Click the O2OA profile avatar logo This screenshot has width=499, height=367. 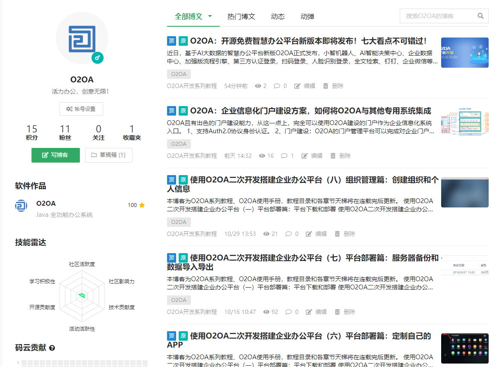(x=82, y=38)
